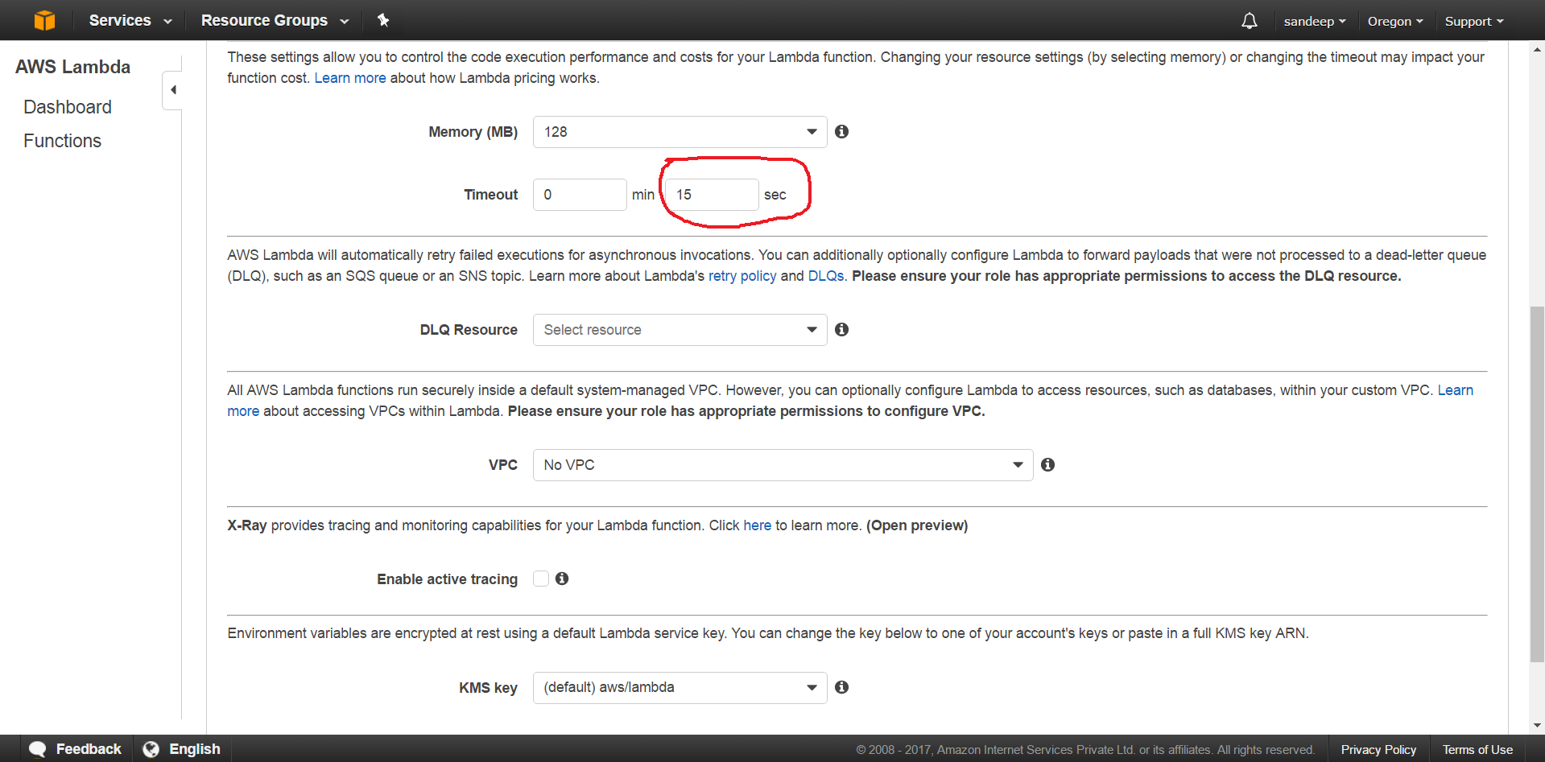Show info for VPC setting
Screen dimensions: 1545x762
(x=1047, y=464)
